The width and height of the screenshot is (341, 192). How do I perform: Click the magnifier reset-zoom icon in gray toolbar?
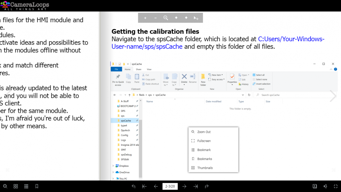(166, 18)
